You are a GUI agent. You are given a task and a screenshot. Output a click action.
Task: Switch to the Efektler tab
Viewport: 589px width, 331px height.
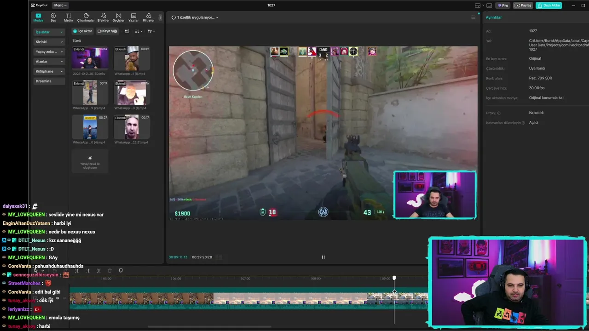click(104, 17)
